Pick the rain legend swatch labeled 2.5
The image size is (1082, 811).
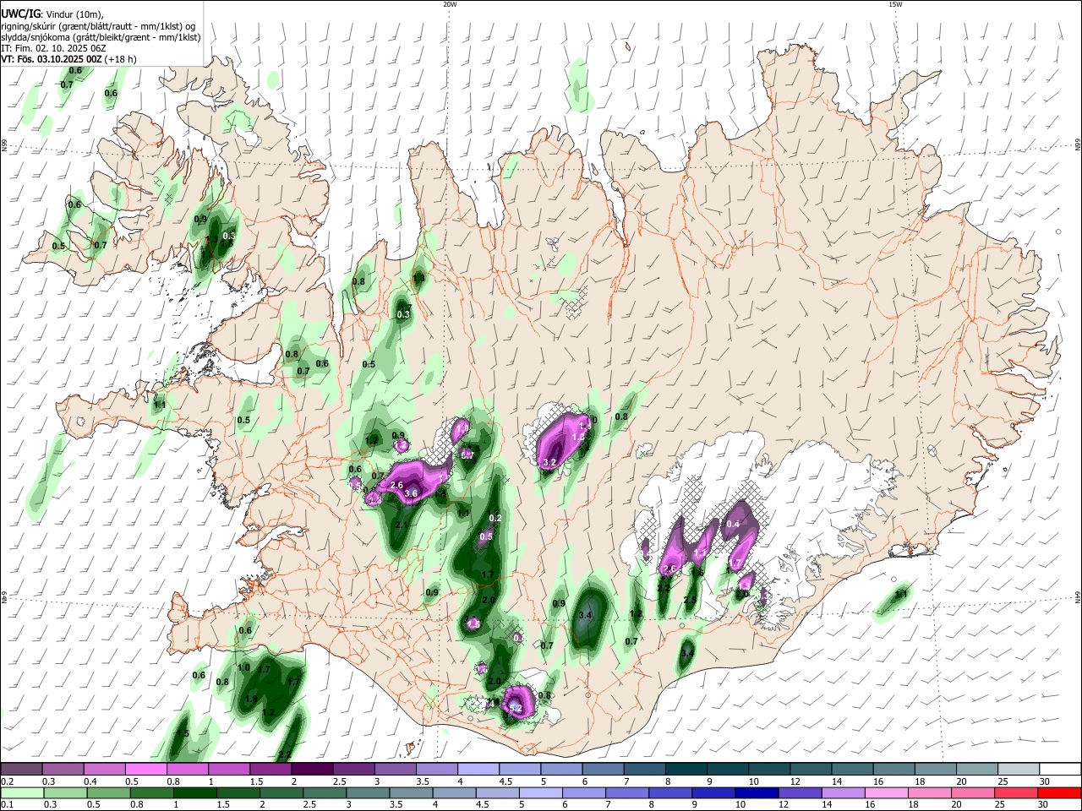point(326,792)
